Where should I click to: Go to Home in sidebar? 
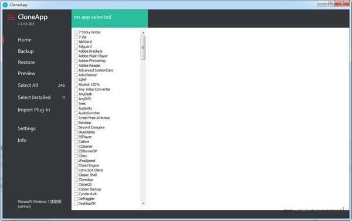tap(25, 40)
